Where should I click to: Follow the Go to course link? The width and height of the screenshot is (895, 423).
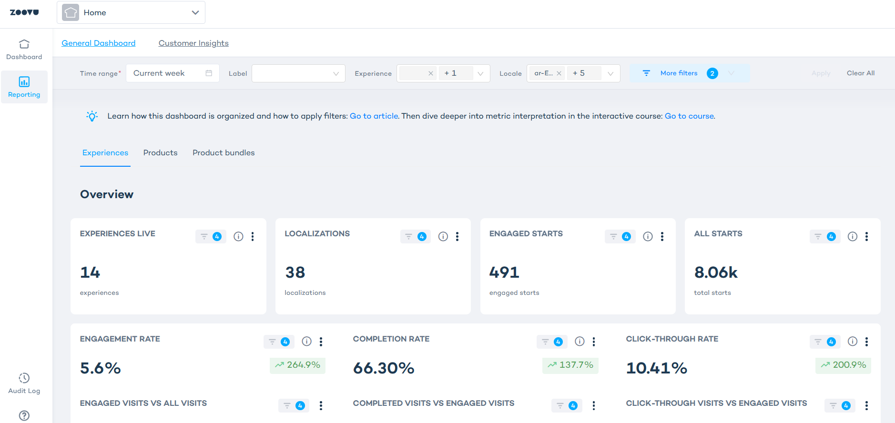[689, 116]
